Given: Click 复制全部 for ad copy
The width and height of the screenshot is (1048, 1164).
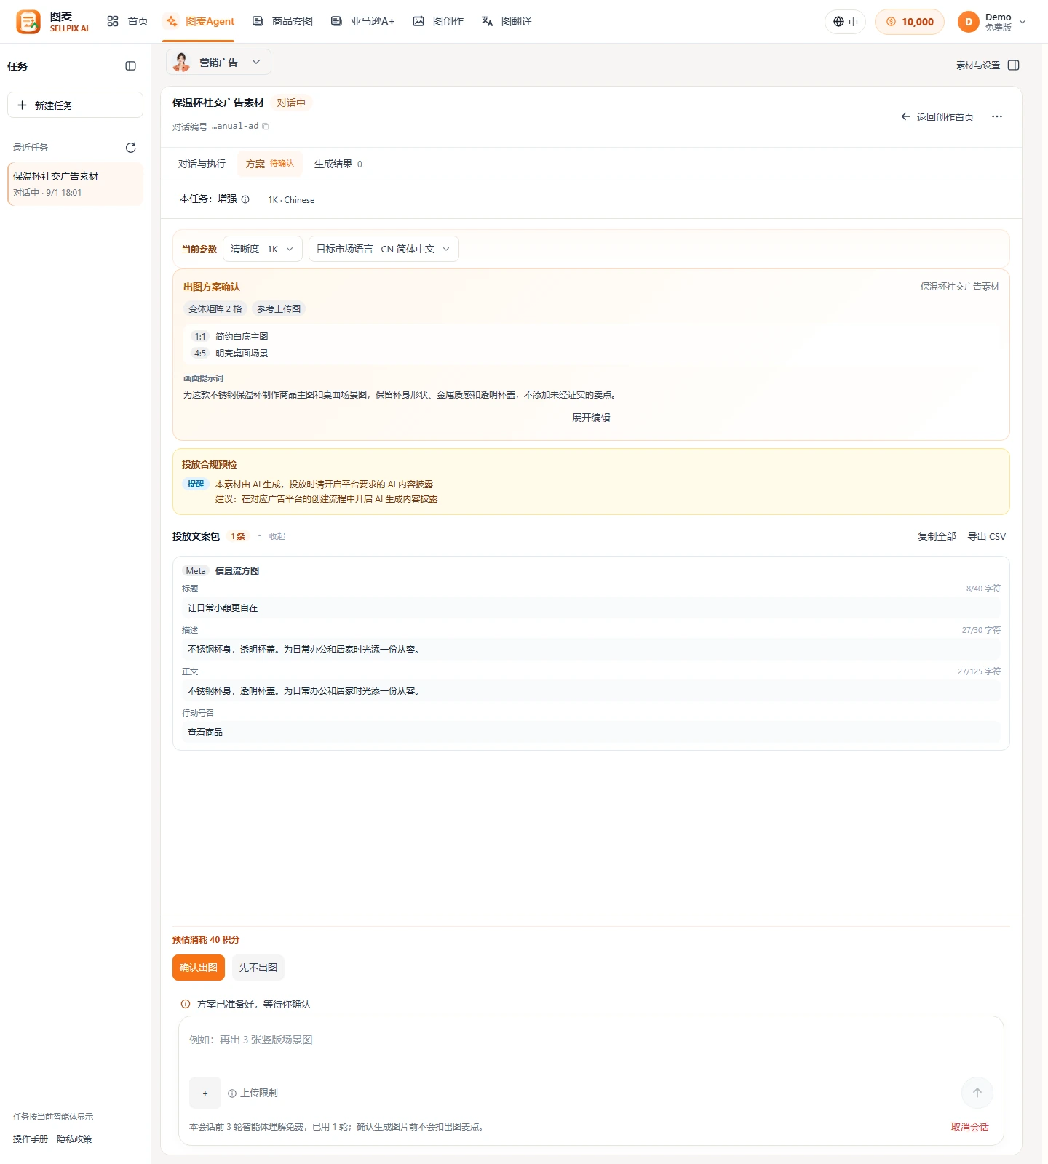Looking at the screenshot, I should (937, 536).
